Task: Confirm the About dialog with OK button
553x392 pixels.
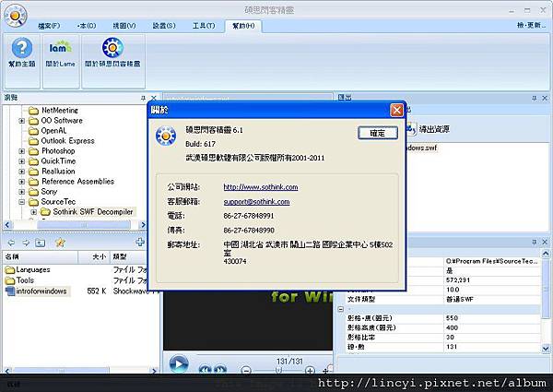Action: point(378,133)
